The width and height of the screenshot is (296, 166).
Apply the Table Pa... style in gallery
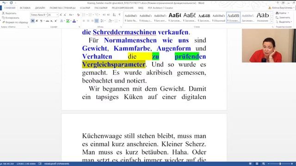130,18
